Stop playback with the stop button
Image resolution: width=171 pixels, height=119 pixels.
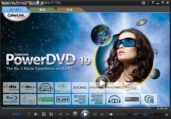(x=75, y=114)
